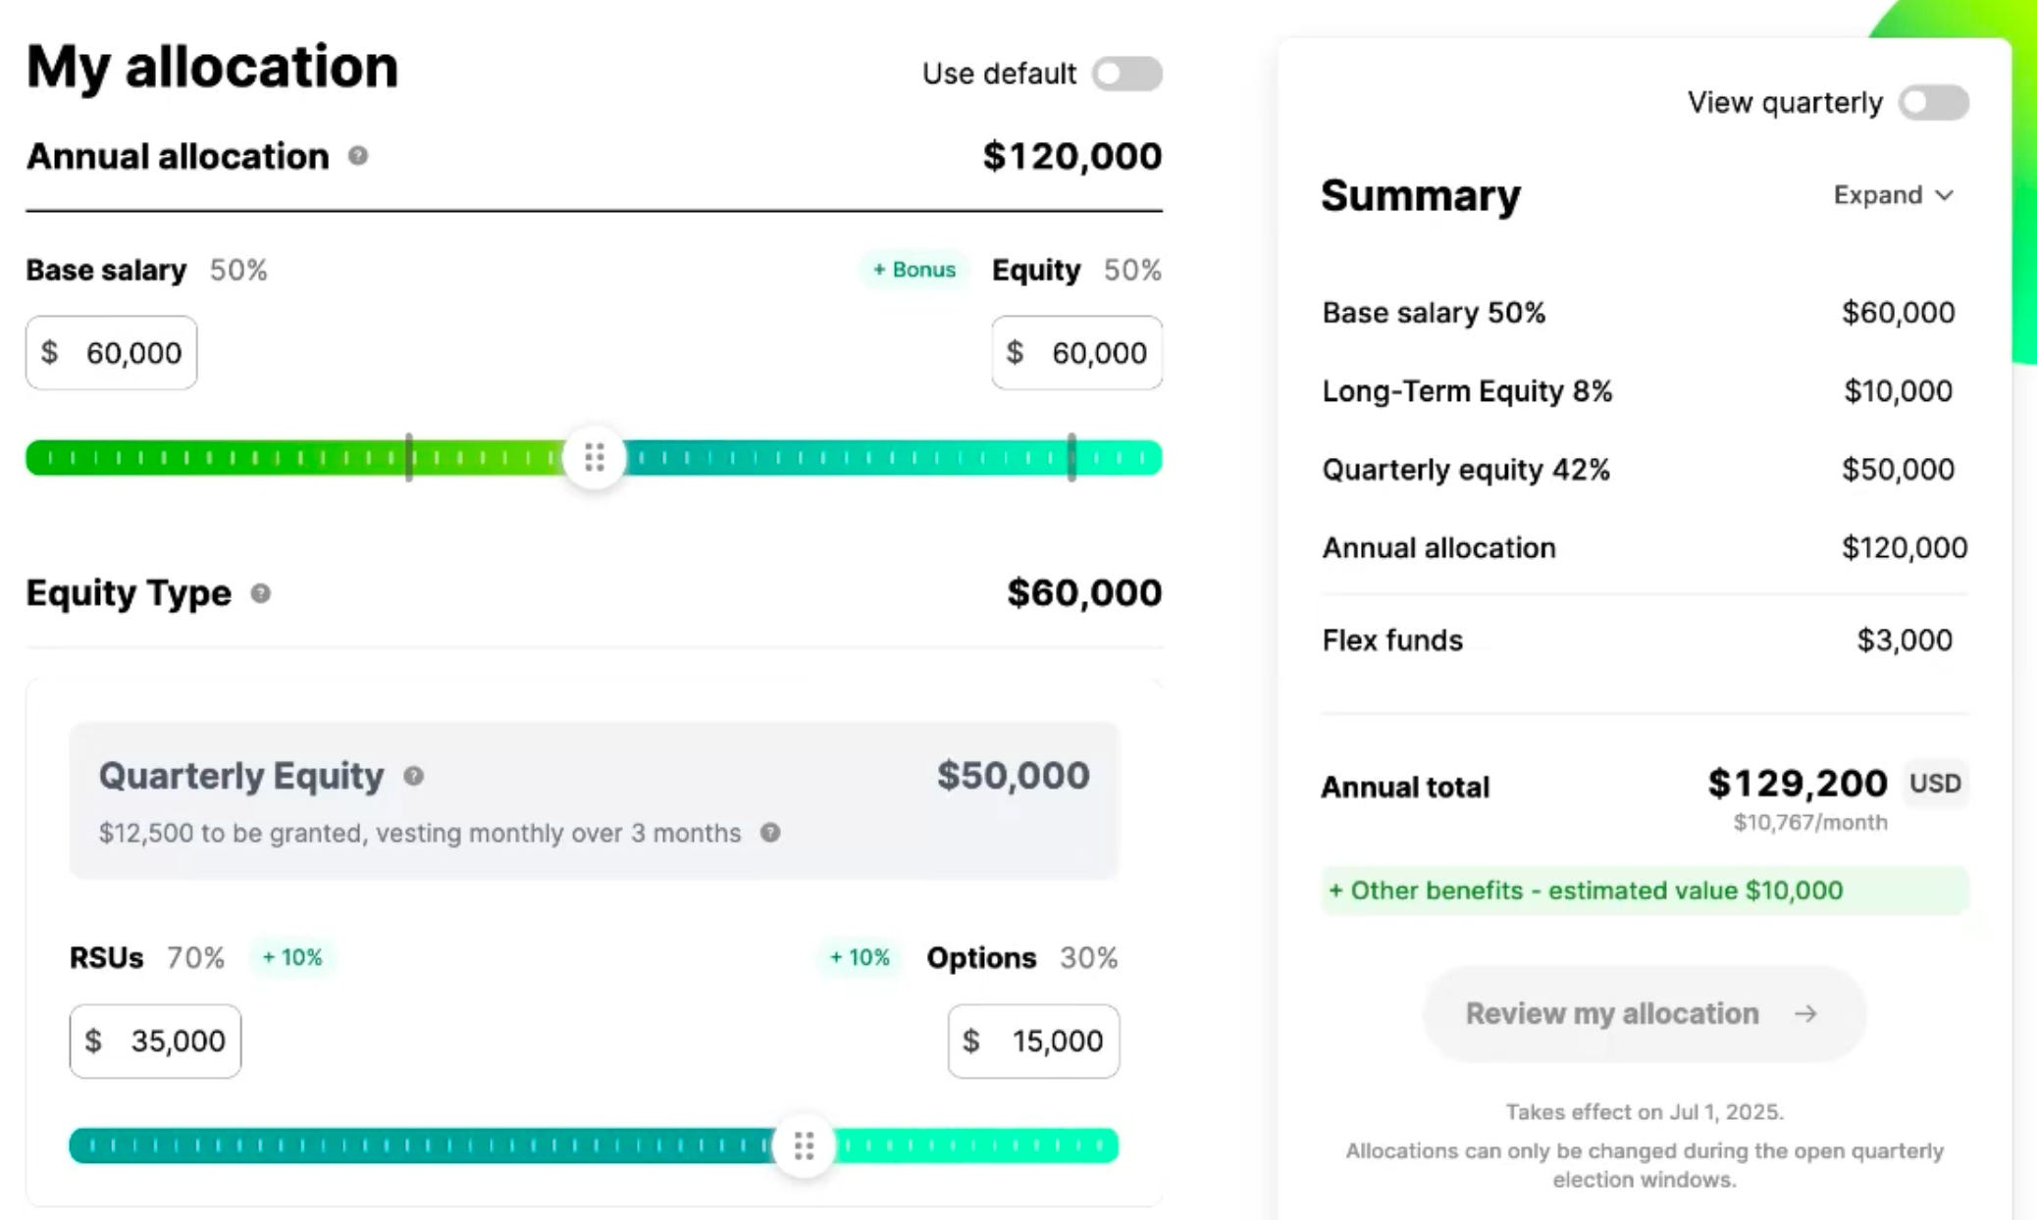Click the Equity amount input field
The width and height of the screenshot is (2037, 1220).
1077,352
